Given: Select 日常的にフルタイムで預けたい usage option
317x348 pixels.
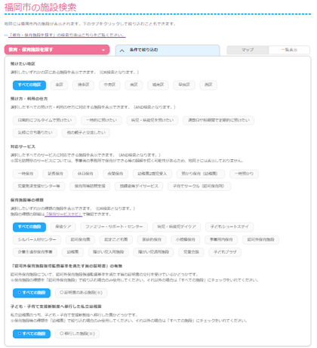Looking at the screenshot, I should pyautogui.click(x=45, y=120).
